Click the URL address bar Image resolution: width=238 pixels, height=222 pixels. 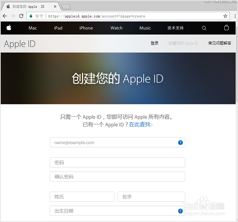pyautogui.click(x=128, y=16)
